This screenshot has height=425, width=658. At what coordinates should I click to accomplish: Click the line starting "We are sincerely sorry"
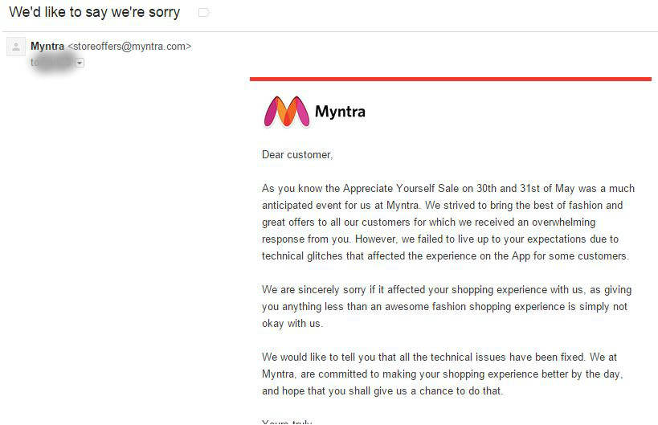tap(444, 290)
